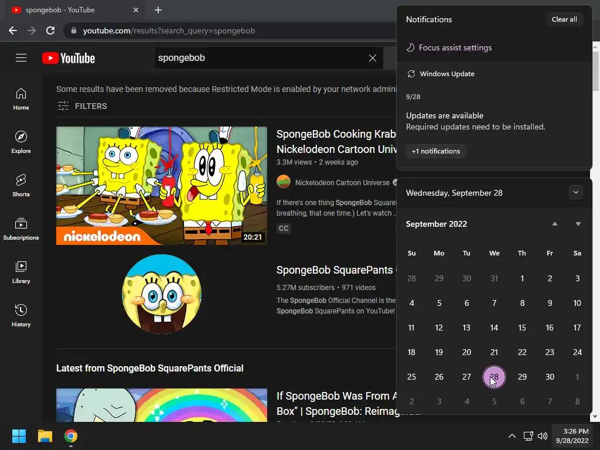Click the browser back arrow
The width and height of the screenshot is (600, 450).
coord(13,30)
